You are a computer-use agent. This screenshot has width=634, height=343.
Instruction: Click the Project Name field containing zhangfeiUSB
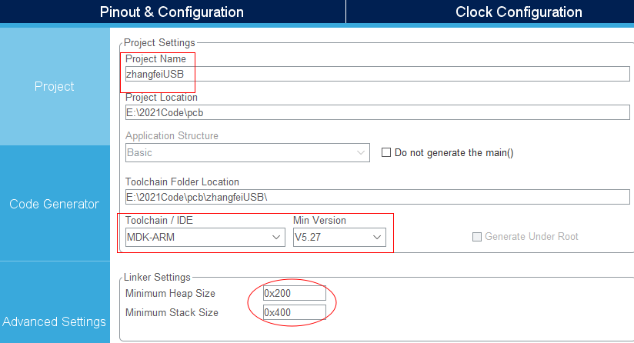click(377, 74)
